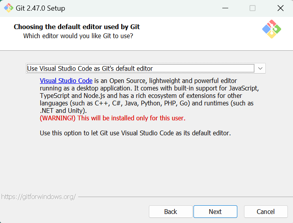Click the large Git logo in header
The image size is (293, 223).
click(x=272, y=29)
